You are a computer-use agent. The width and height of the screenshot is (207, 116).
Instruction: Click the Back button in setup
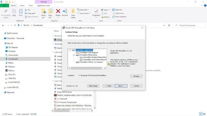click(109, 86)
